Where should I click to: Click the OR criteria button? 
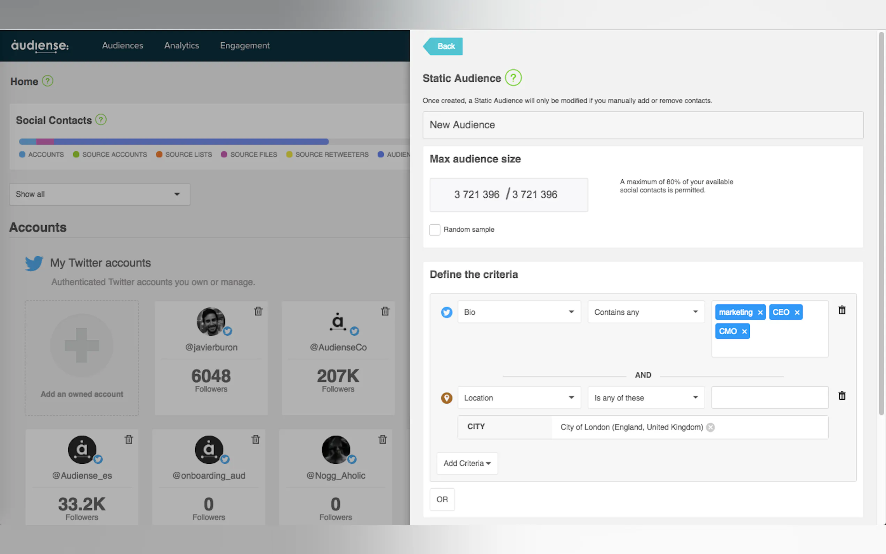click(442, 500)
